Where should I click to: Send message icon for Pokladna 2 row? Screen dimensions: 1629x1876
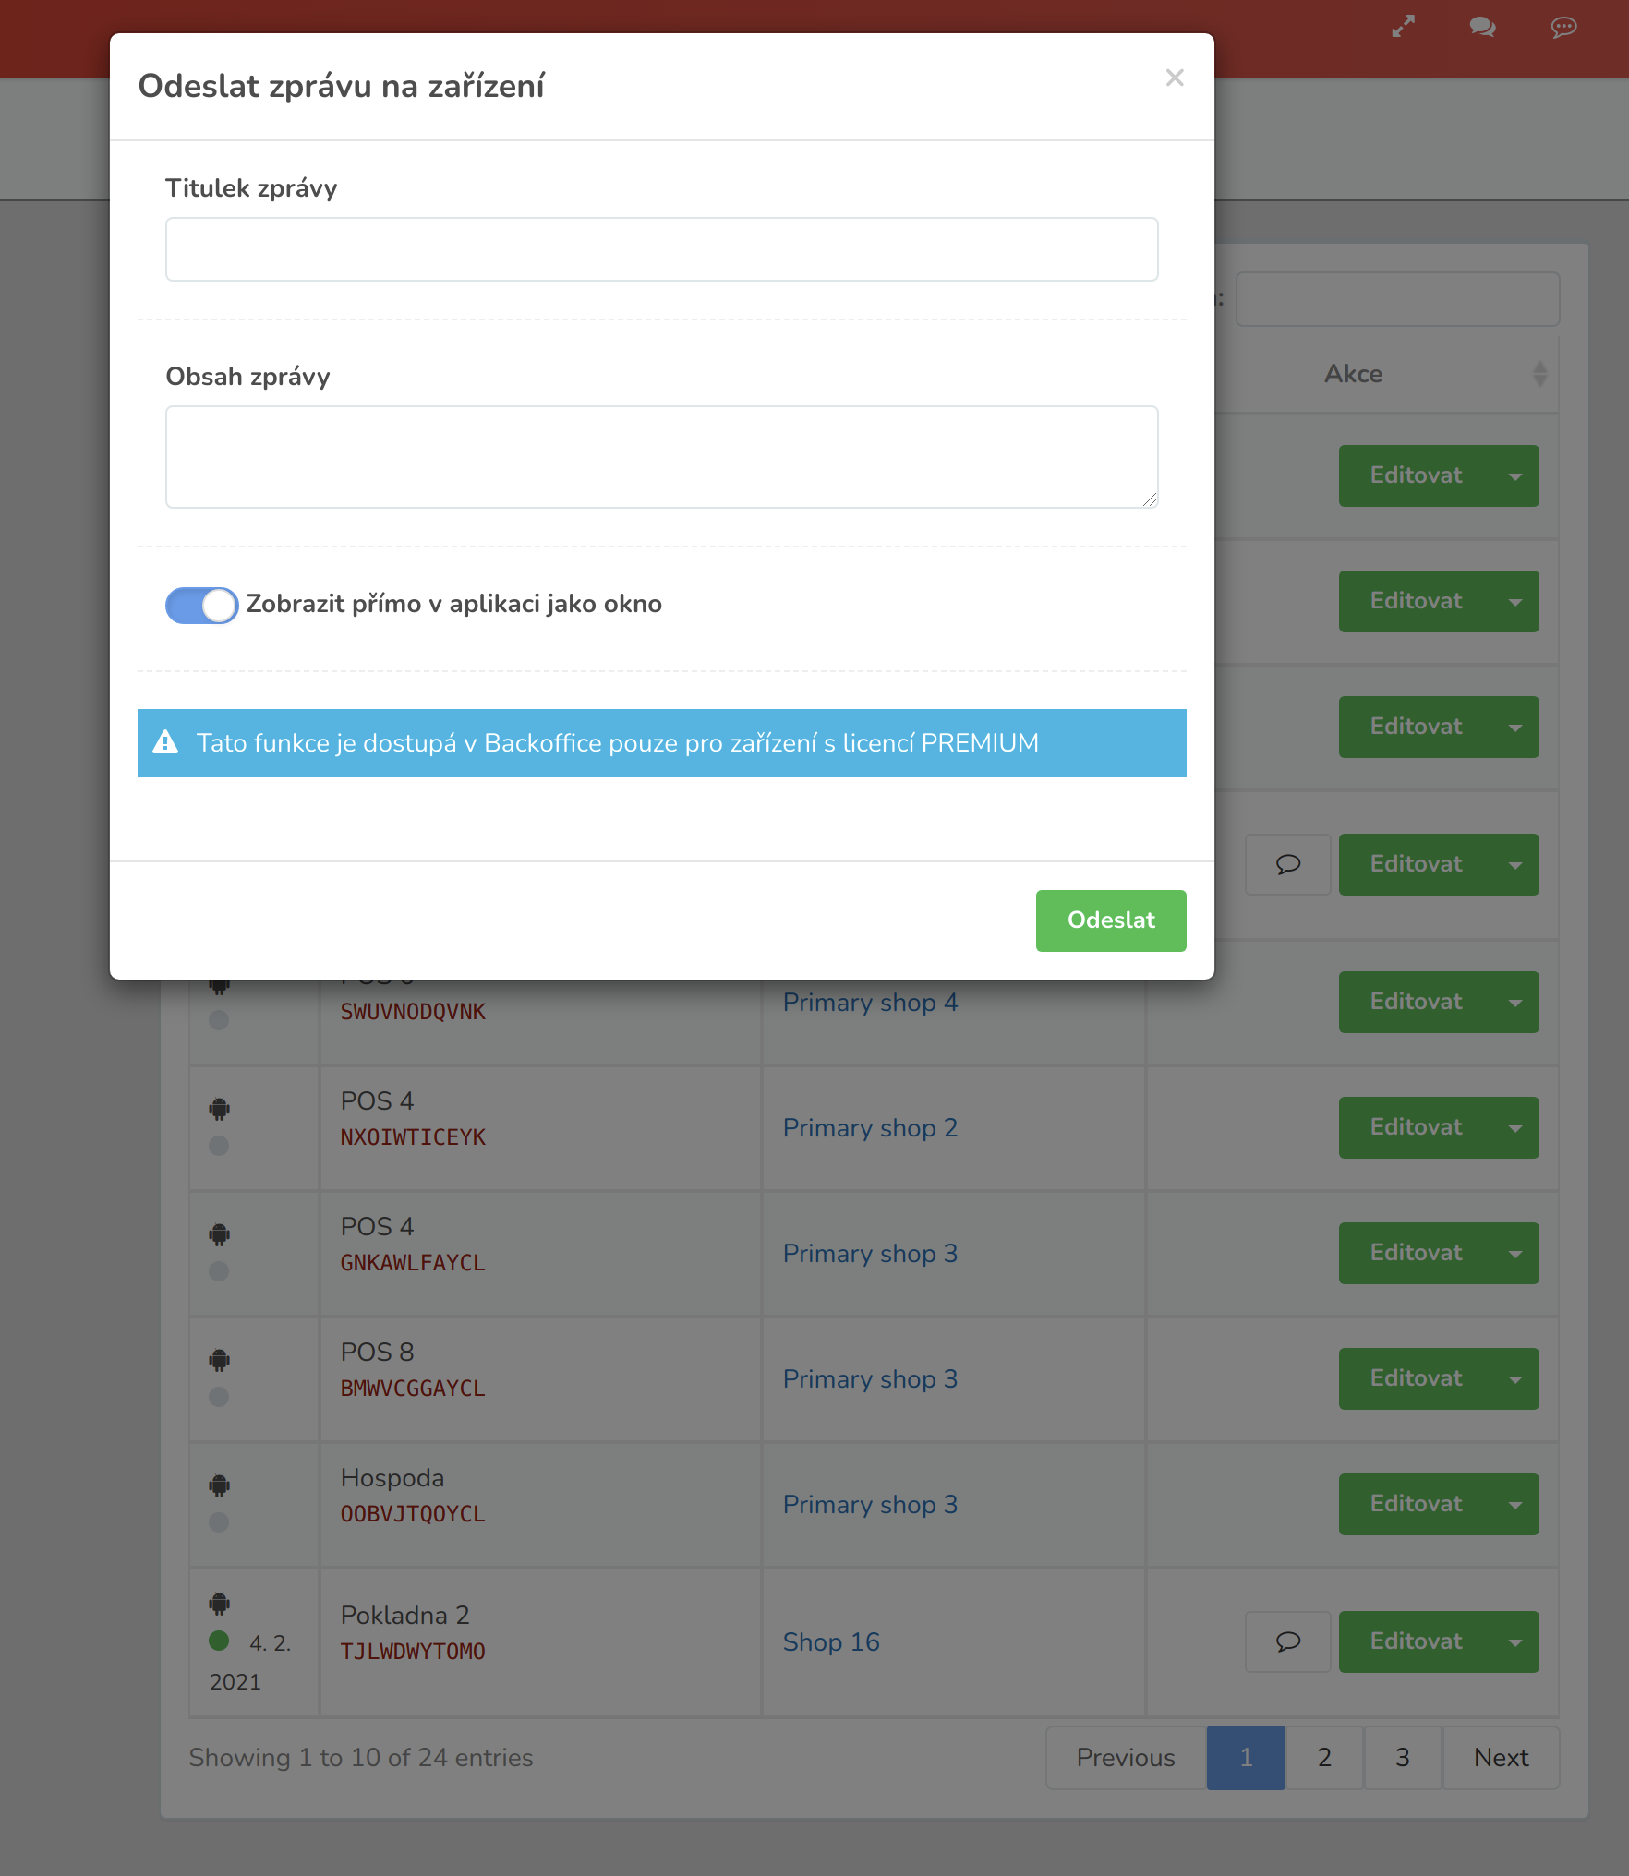[x=1288, y=1641]
